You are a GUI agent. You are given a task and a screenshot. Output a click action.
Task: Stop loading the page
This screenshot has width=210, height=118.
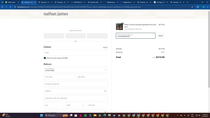[x=10, y=7]
